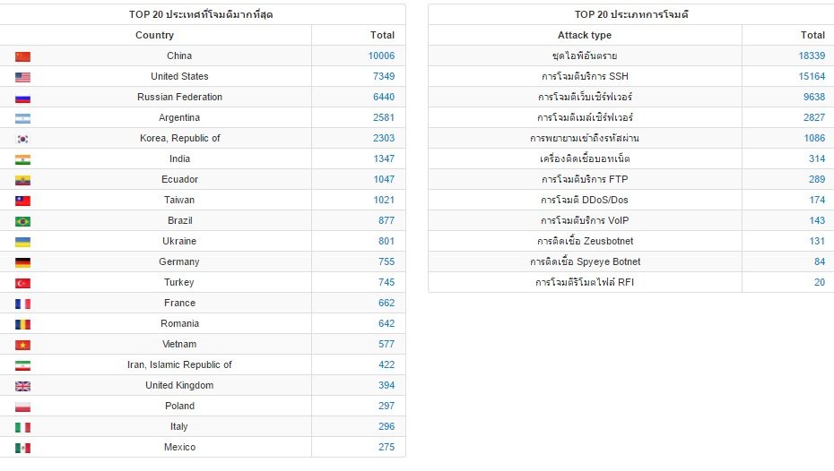Click the Argentina flag icon
The image size is (834, 471).
point(23,118)
